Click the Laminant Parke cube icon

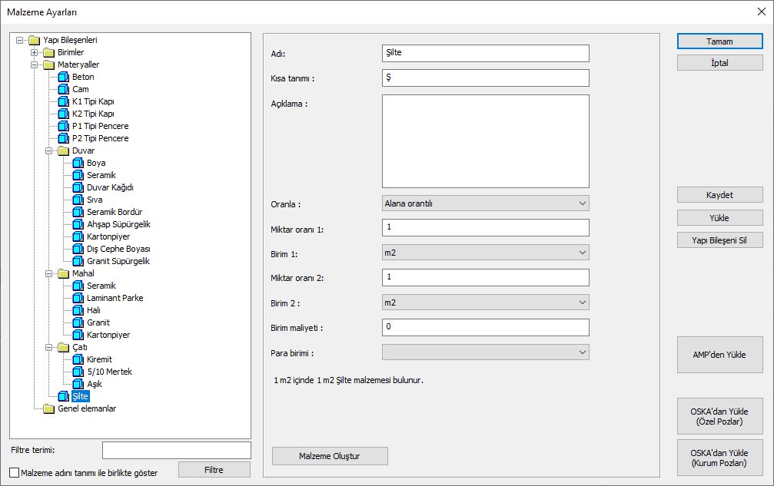pos(78,299)
